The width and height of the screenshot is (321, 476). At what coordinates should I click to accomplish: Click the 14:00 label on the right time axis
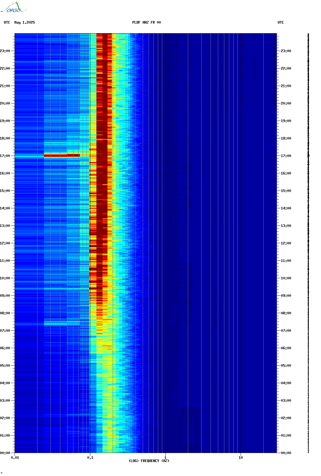286,208
